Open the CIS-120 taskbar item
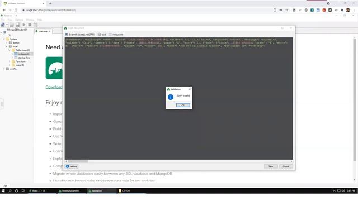The width and height of the screenshot is (358, 201). coord(131,191)
